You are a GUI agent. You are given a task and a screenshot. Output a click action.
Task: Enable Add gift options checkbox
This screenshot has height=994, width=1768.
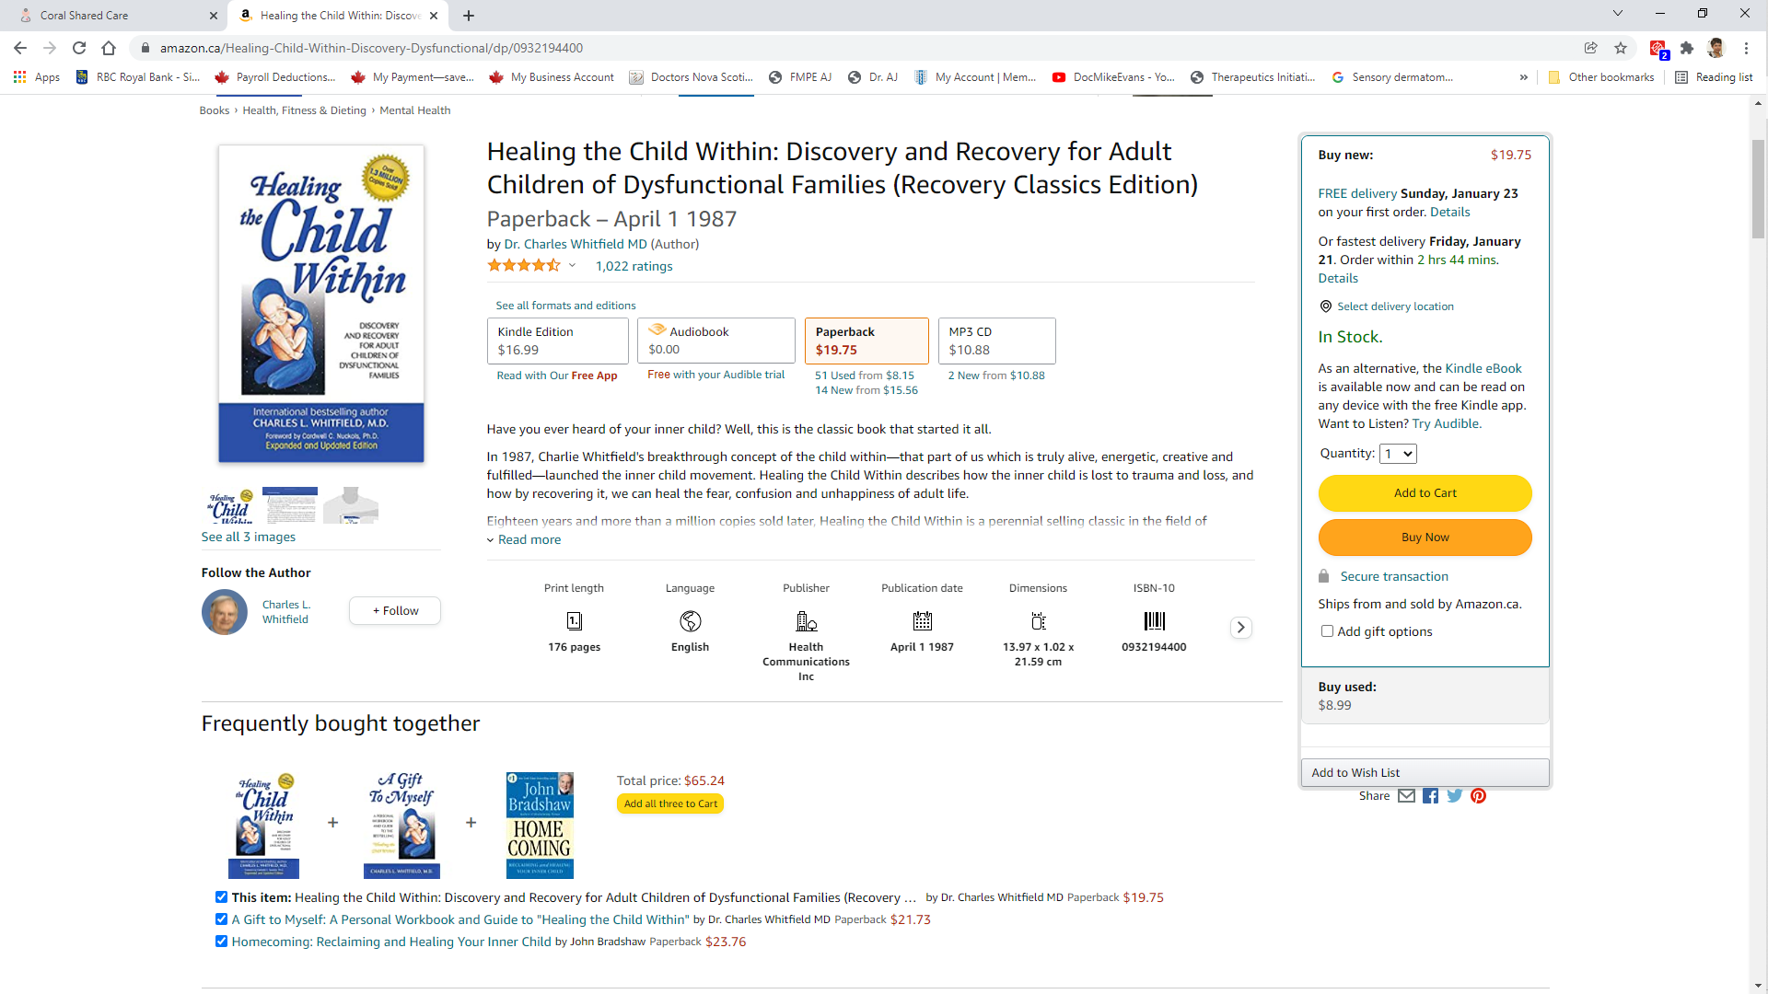pyautogui.click(x=1327, y=631)
